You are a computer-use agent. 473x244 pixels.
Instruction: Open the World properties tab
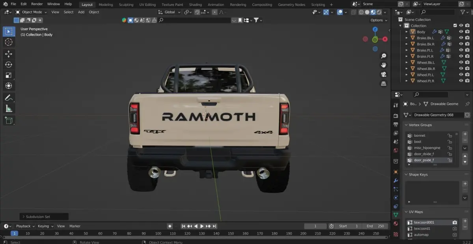point(396,150)
